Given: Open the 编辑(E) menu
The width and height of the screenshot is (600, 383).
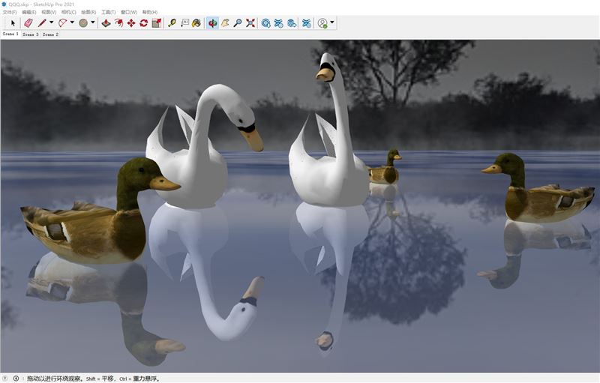Looking at the screenshot, I should tap(29, 12).
